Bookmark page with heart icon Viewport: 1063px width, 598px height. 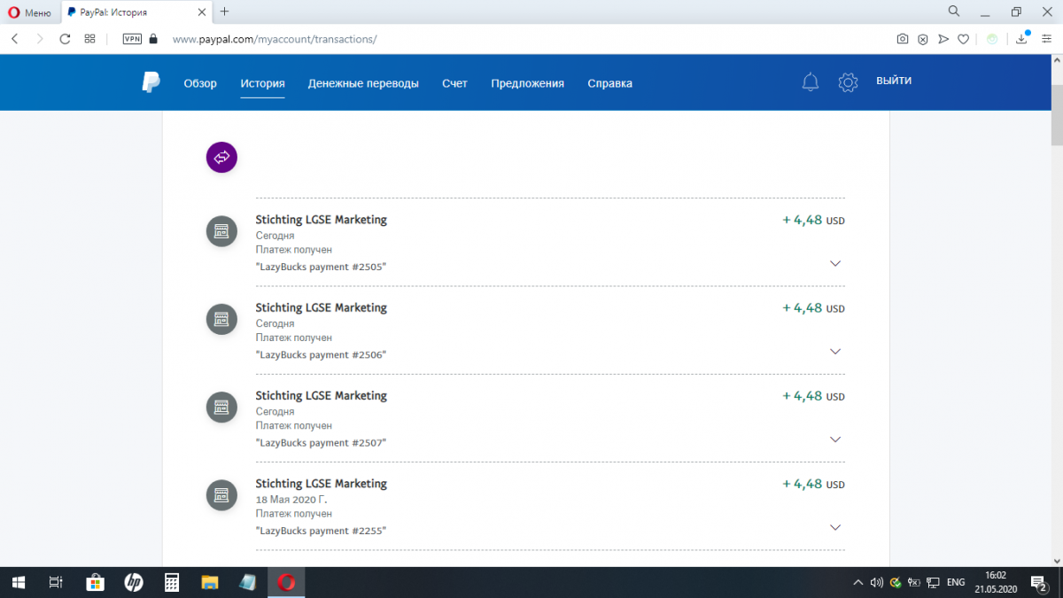click(963, 39)
